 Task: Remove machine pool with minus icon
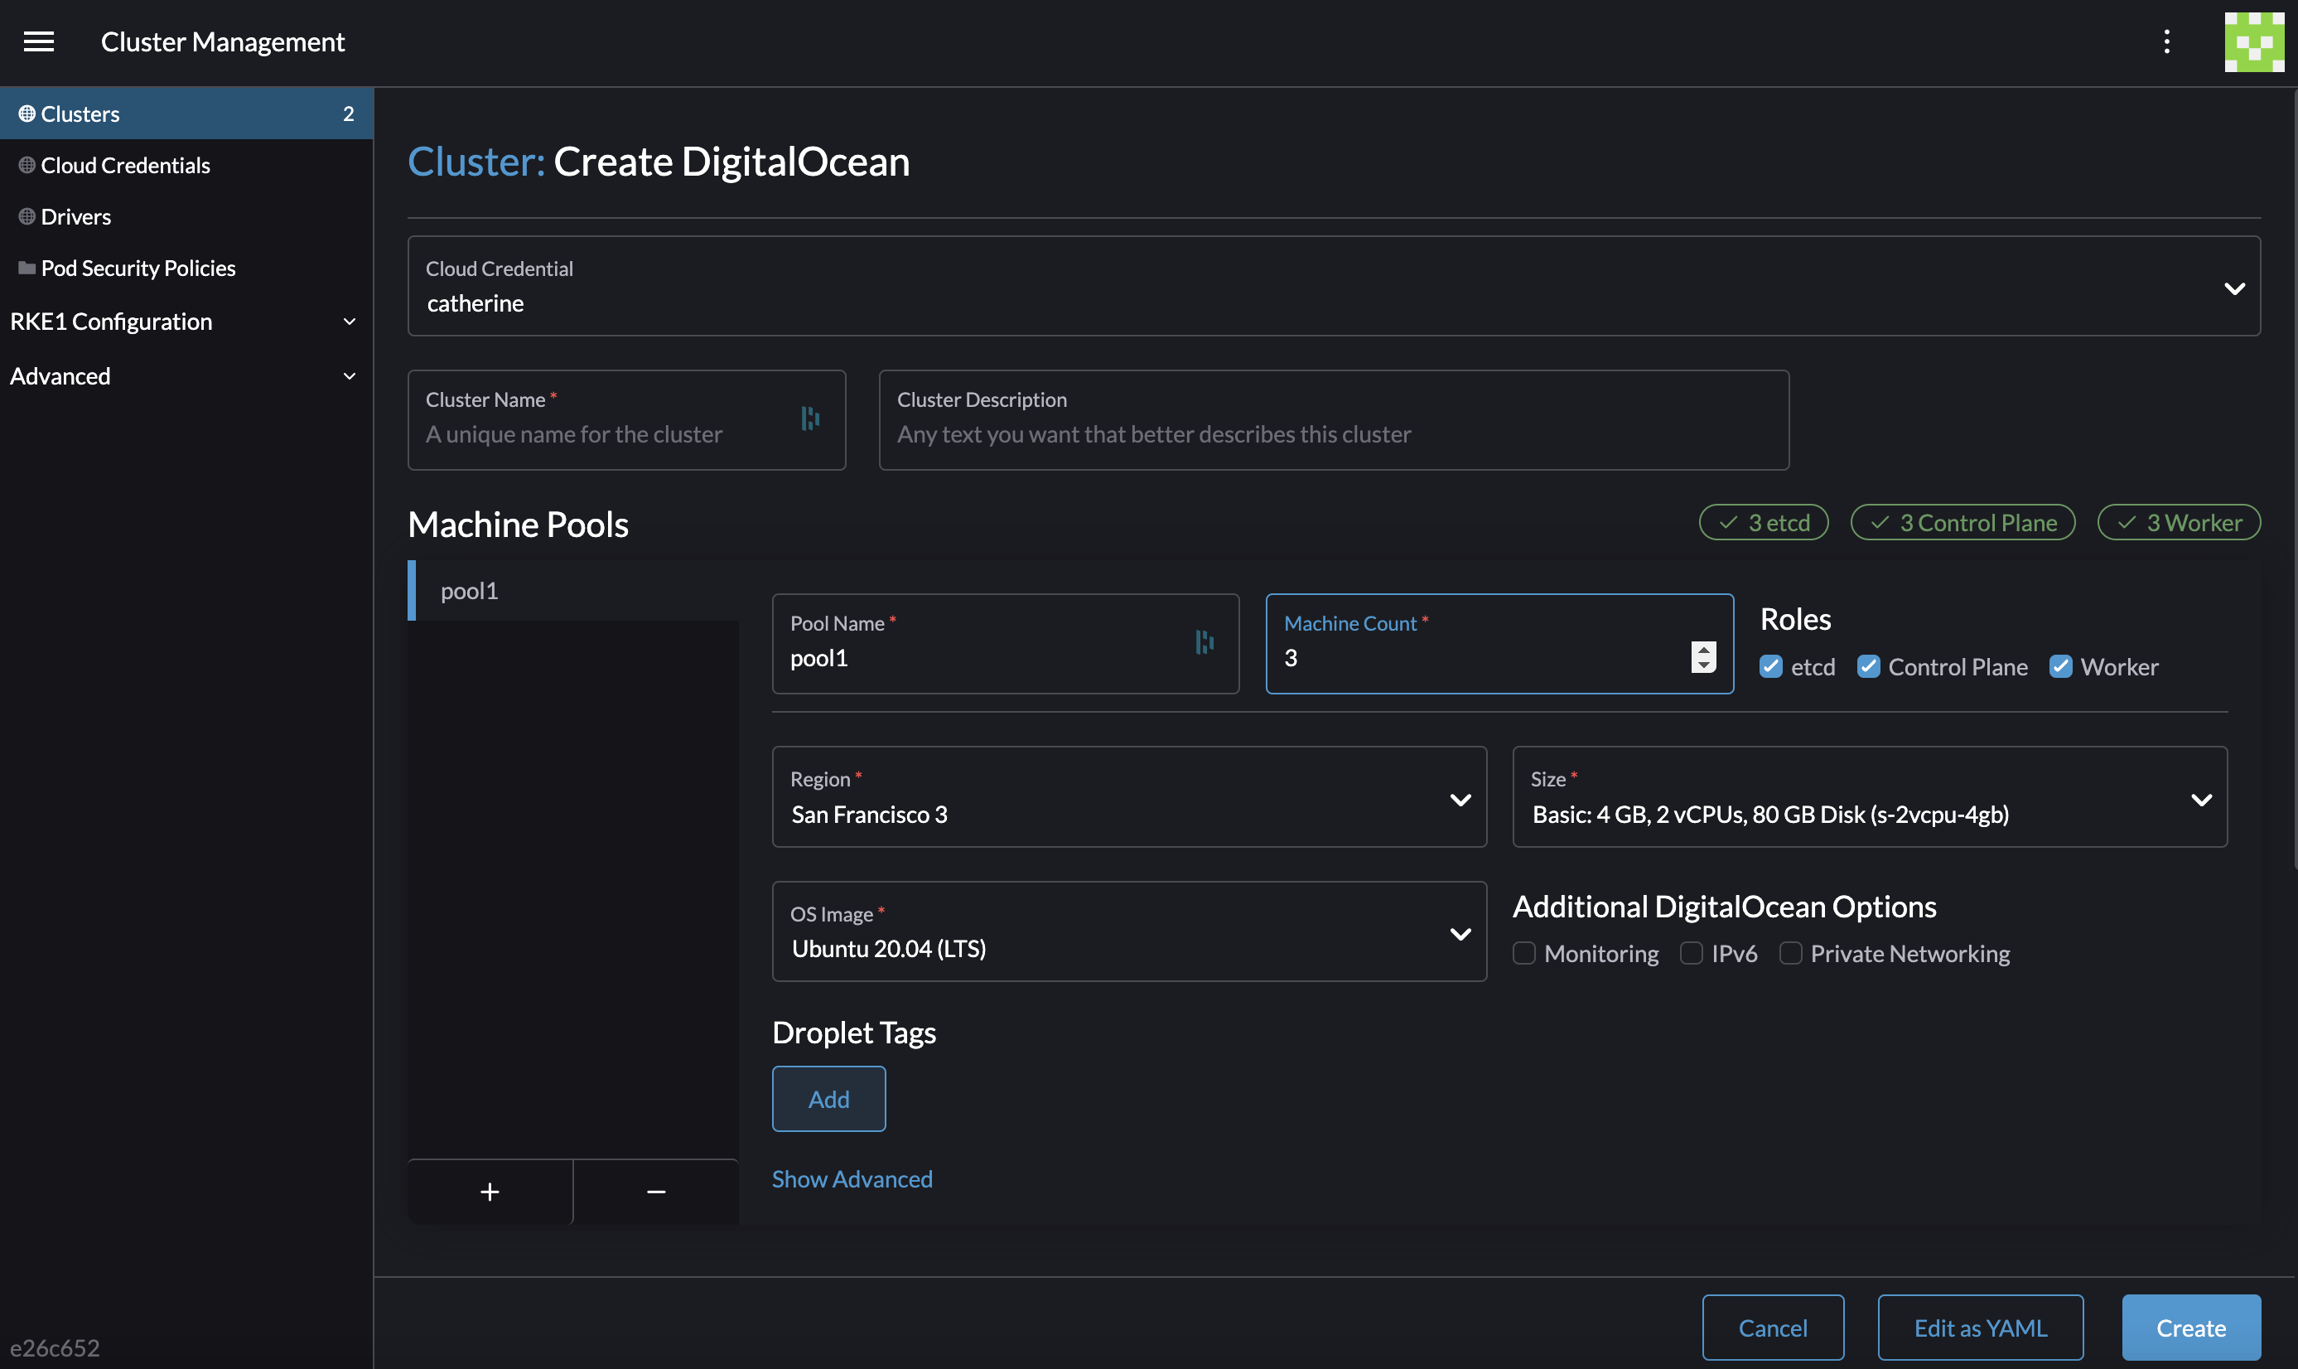coord(655,1192)
